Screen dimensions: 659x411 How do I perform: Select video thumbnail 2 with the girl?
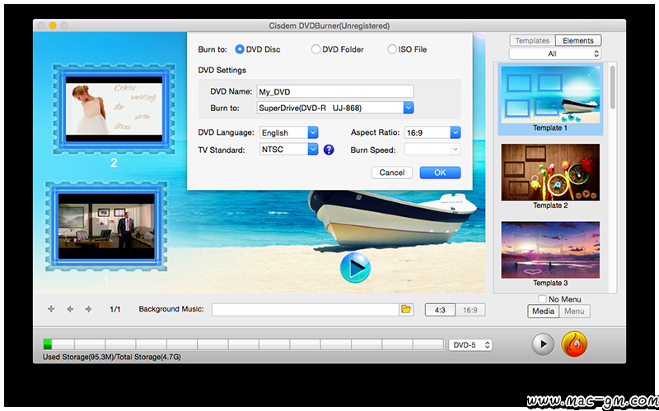pos(114,109)
